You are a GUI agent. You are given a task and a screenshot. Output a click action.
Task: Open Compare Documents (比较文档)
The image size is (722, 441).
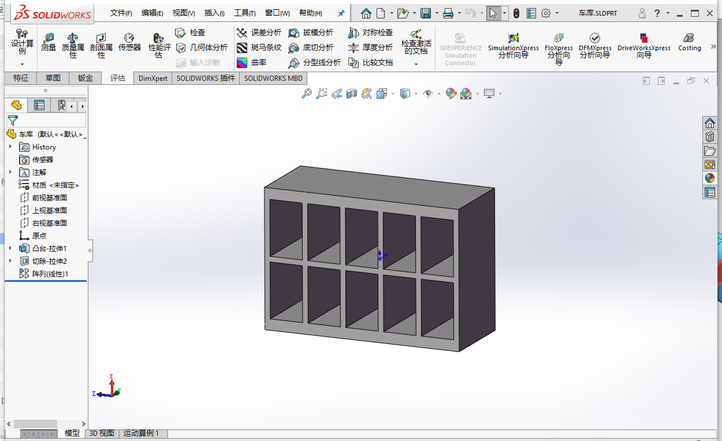click(x=371, y=62)
